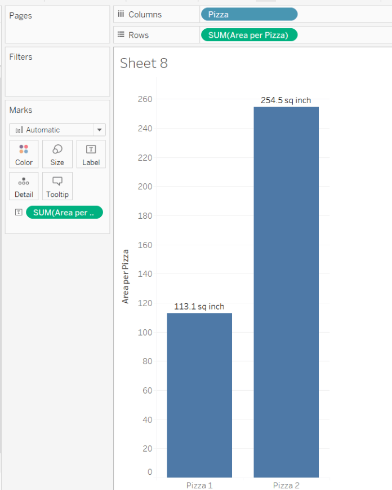Click the Rows shelf icon

pos(121,35)
